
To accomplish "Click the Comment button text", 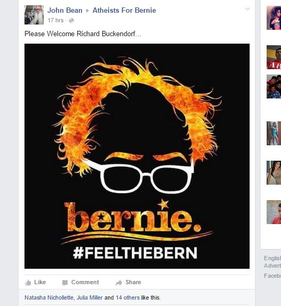I will point(85,282).
